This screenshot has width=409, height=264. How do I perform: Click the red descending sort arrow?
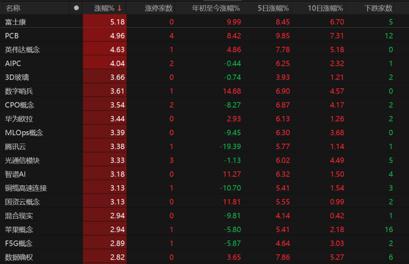tap(119, 8)
